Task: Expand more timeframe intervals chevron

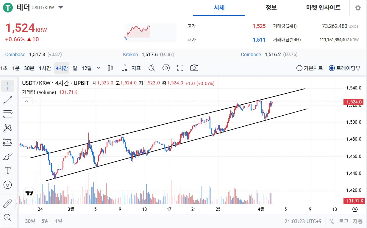Action: (99, 68)
